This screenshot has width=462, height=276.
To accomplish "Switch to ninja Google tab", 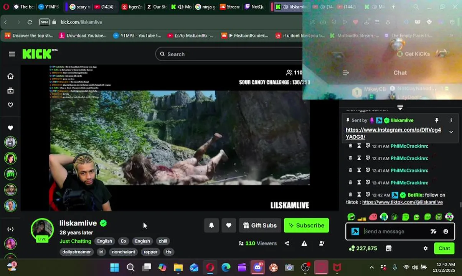I will [206, 7].
